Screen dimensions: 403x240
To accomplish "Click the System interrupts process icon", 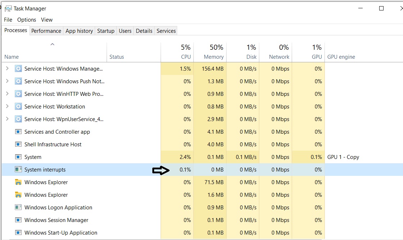I will click(18, 170).
